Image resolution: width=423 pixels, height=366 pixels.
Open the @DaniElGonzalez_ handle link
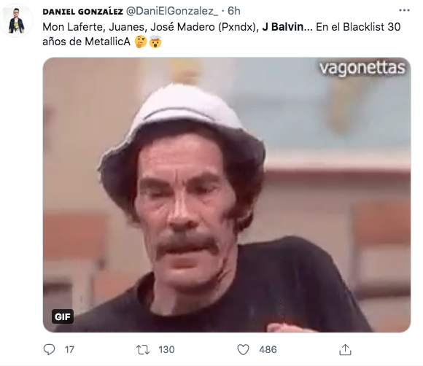click(x=172, y=11)
